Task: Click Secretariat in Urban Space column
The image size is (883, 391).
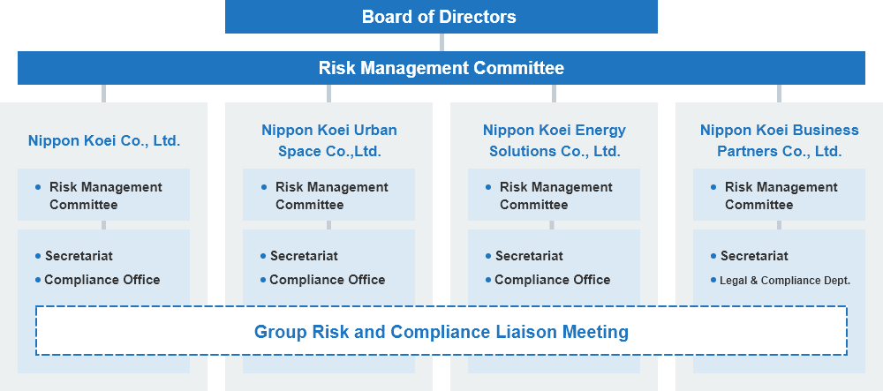Action: tap(304, 256)
